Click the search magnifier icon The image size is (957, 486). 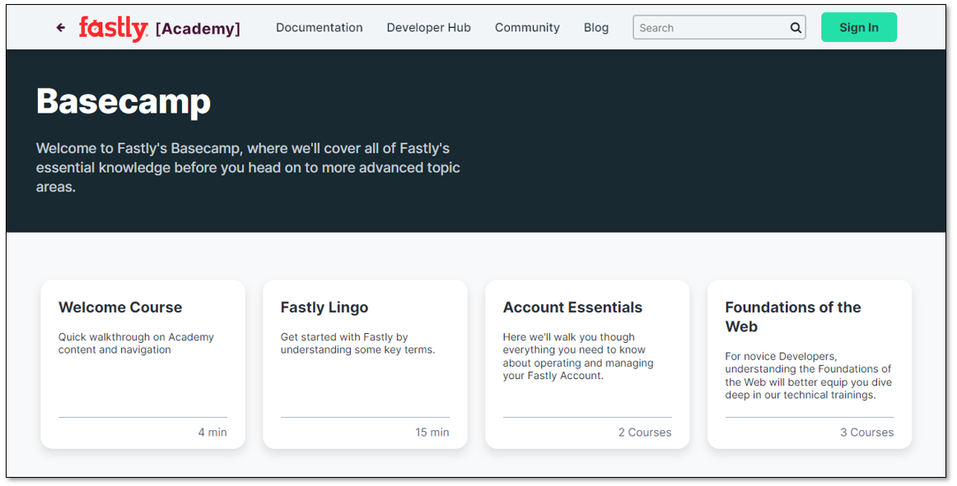pyautogui.click(x=796, y=27)
